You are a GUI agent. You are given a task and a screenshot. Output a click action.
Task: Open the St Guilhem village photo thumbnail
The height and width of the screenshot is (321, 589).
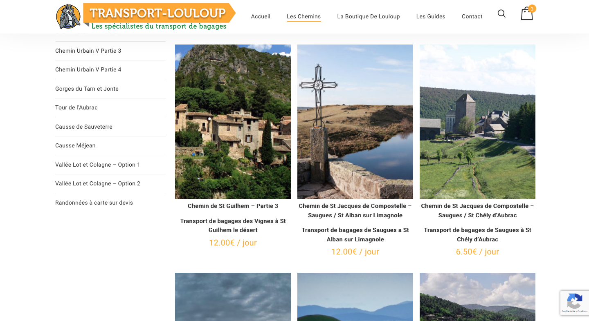pyautogui.click(x=233, y=122)
